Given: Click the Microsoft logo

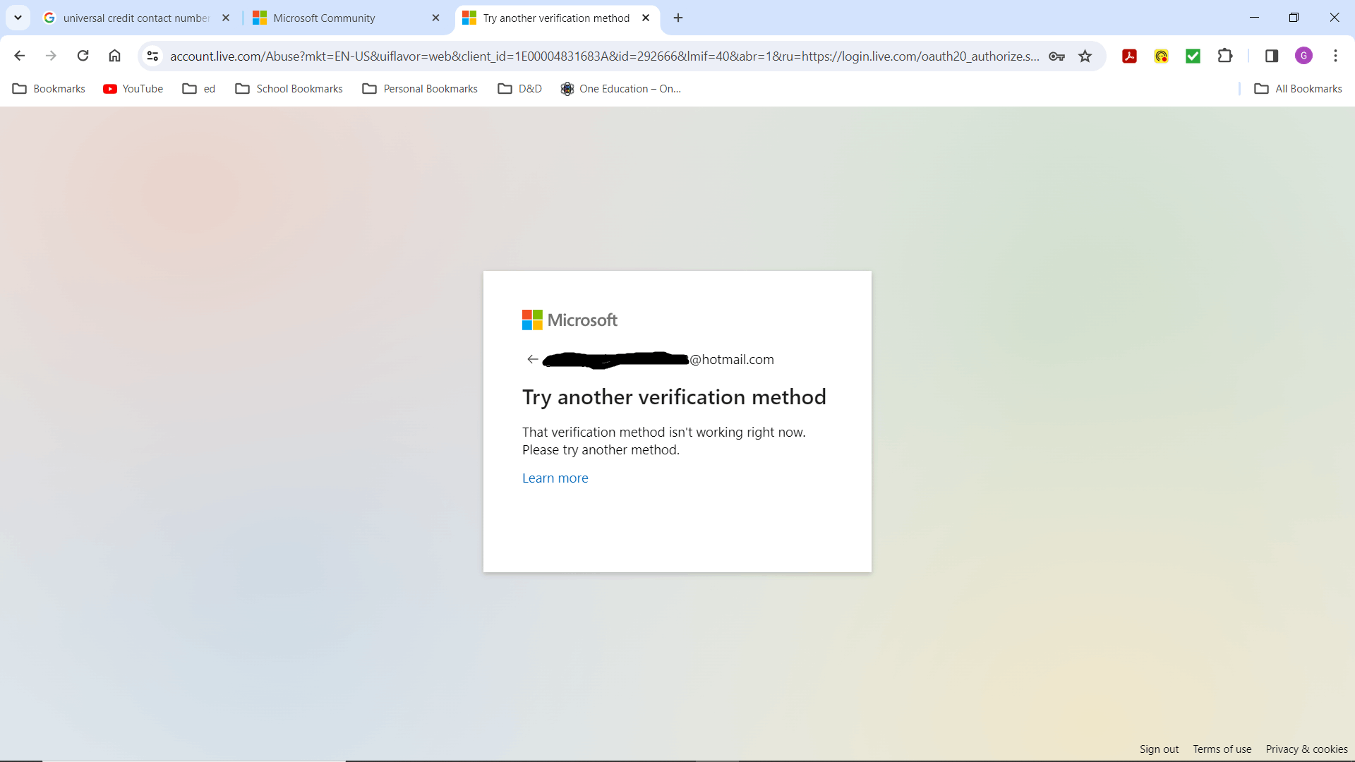Looking at the screenshot, I should pyautogui.click(x=570, y=320).
